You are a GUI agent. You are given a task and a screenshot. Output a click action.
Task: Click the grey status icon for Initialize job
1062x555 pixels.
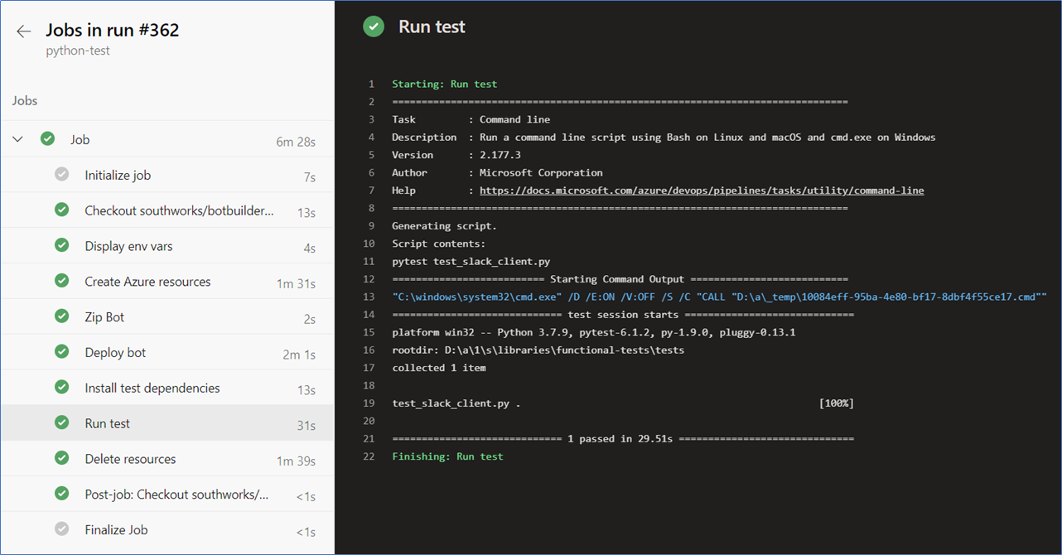click(62, 175)
